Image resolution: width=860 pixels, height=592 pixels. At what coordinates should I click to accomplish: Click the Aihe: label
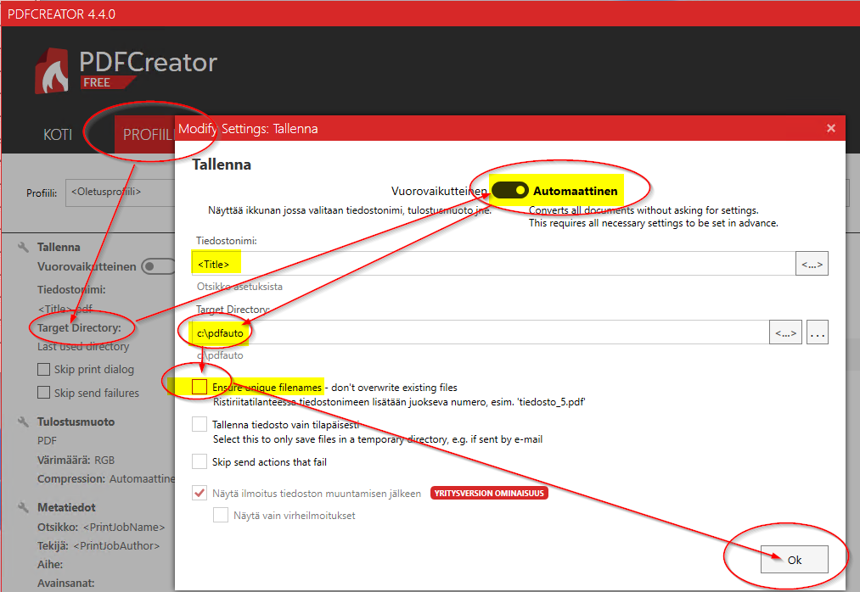click(50, 564)
